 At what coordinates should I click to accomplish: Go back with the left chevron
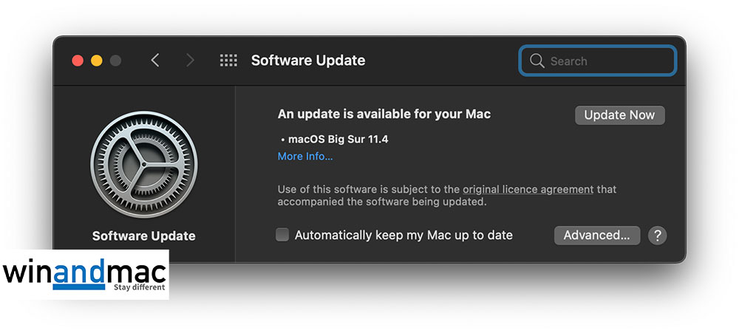tap(155, 61)
